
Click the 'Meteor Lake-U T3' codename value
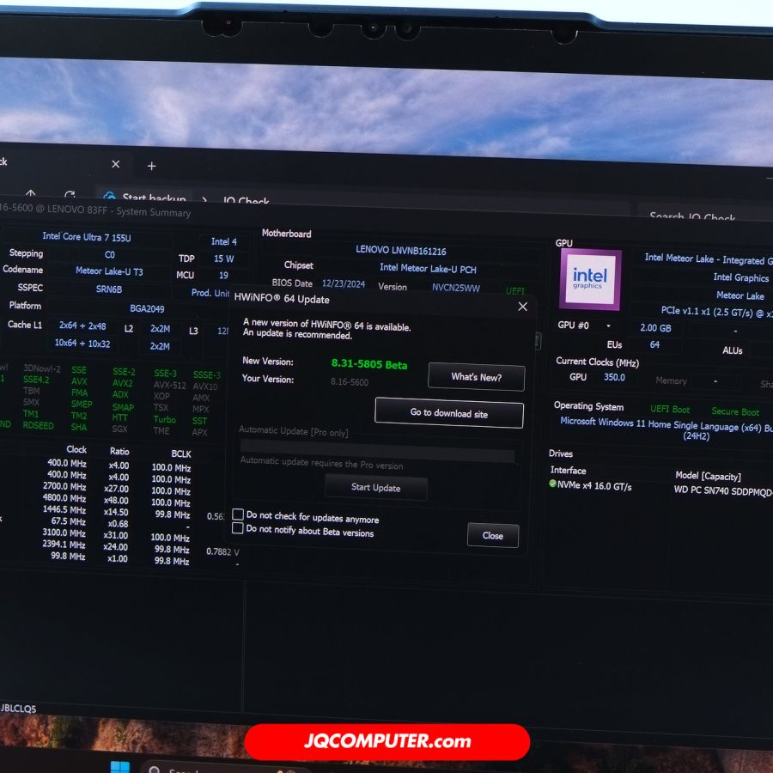point(109,271)
